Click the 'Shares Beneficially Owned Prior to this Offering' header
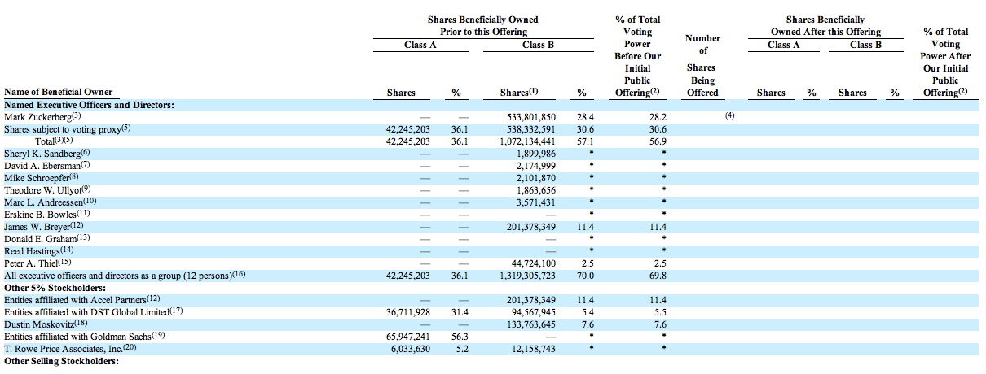This screenshot has height=374, width=986. [x=482, y=25]
